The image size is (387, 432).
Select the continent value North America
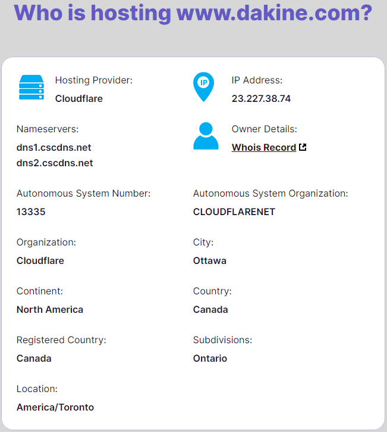click(50, 310)
